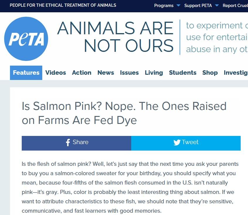This screenshot has width=248, height=215.
Task: Select Issues from the navigation bar
Action: [x=129, y=73]
